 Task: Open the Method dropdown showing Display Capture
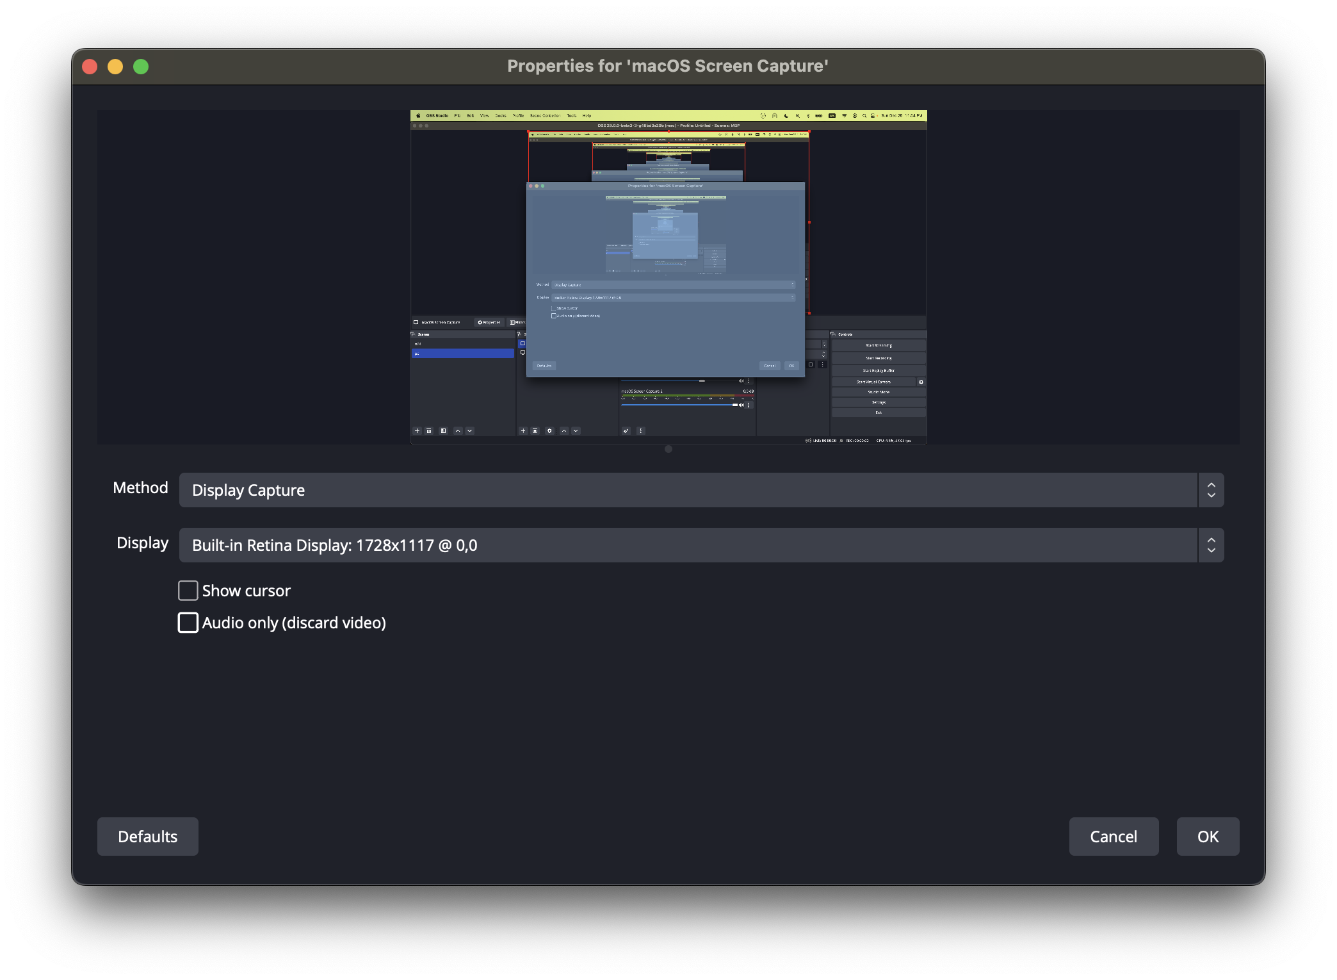(688, 490)
